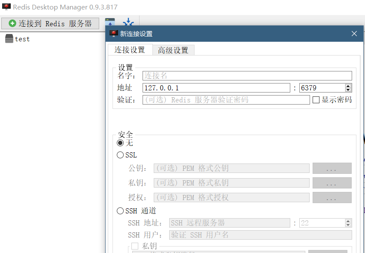
Task: Close the 新连接设置 dialog
Action: tap(354, 34)
